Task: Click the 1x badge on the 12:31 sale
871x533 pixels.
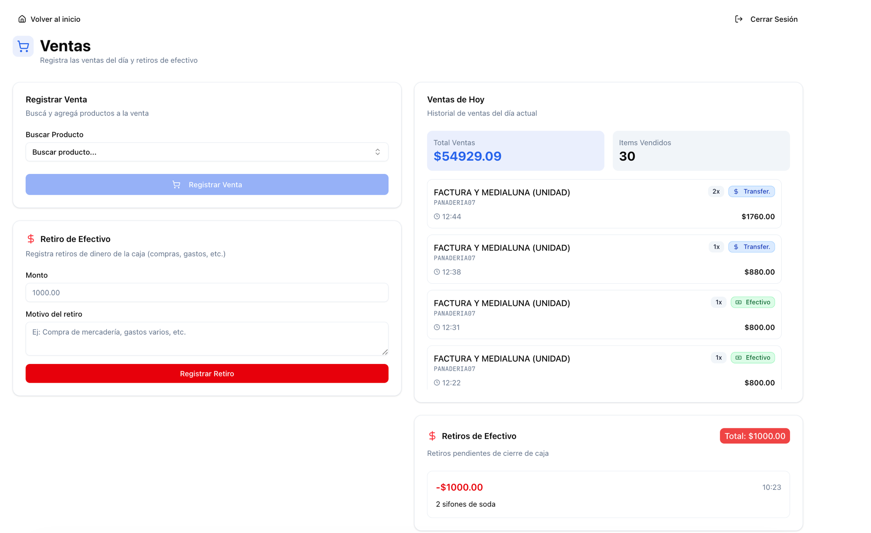Action: (719, 302)
